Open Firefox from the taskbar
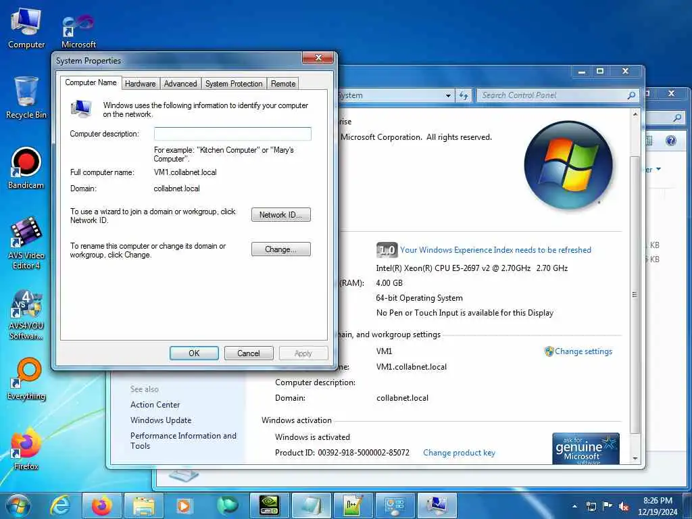 [101, 505]
